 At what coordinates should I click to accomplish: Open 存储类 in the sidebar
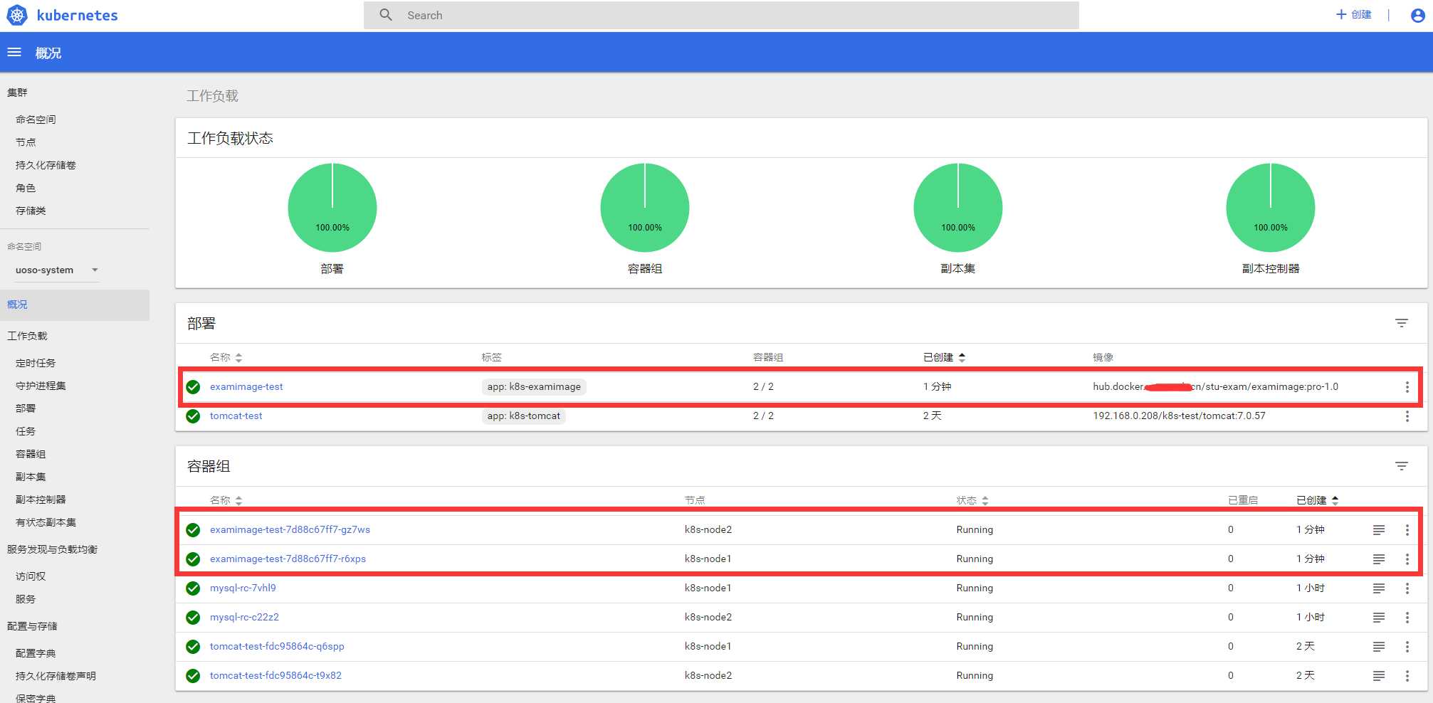[x=31, y=211]
